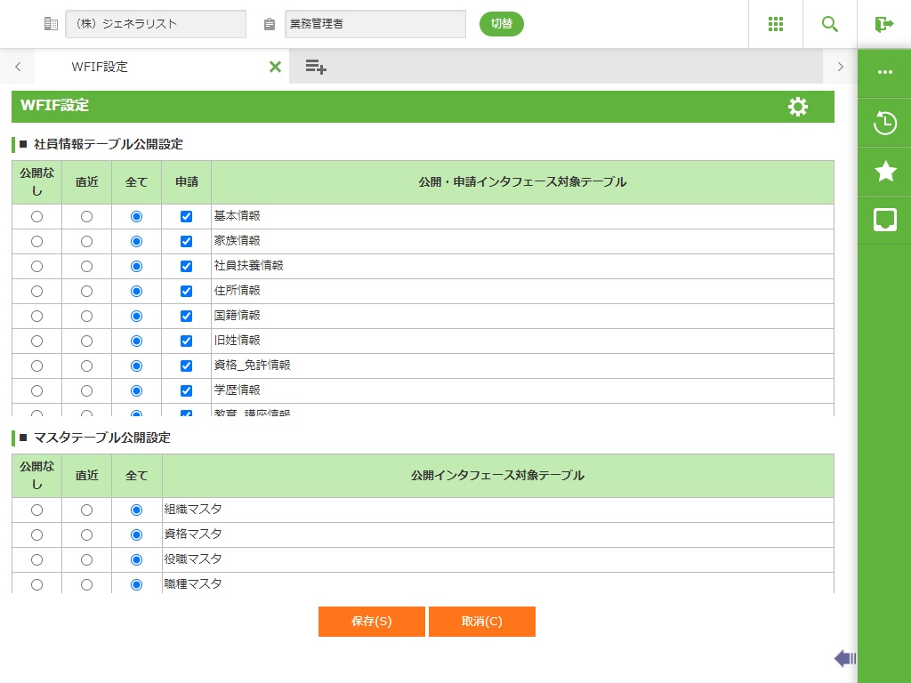Collapse sidebar with the purple arrow
Screen dimensions: 911x683
[x=844, y=658]
